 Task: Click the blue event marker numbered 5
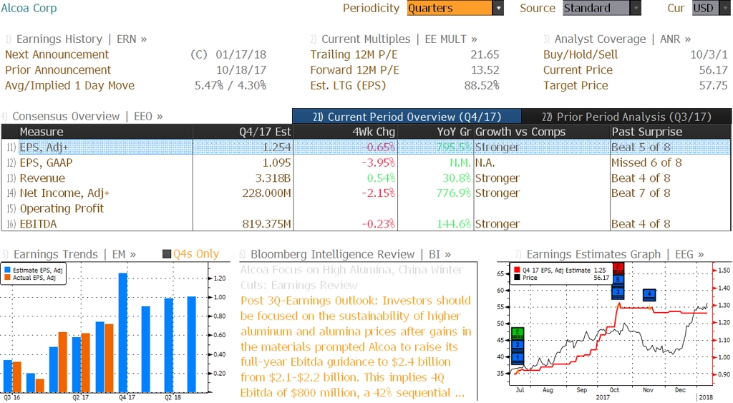618,280
